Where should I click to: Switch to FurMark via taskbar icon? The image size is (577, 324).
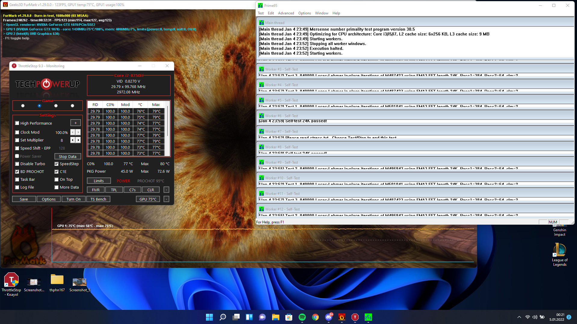click(342, 317)
